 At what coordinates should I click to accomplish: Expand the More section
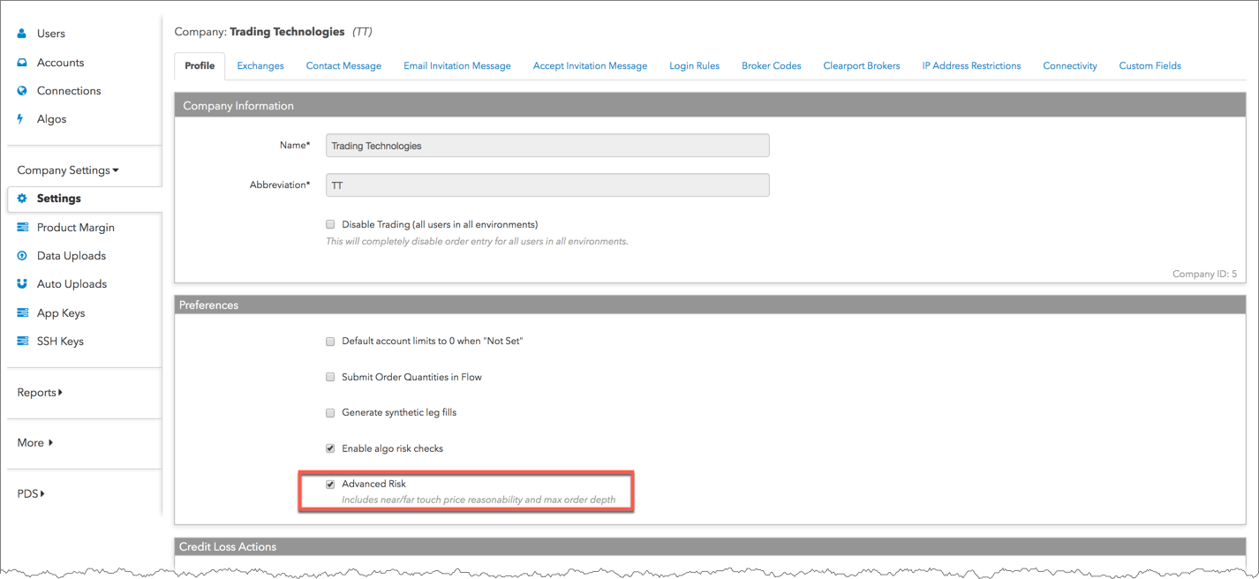(35, 443)
